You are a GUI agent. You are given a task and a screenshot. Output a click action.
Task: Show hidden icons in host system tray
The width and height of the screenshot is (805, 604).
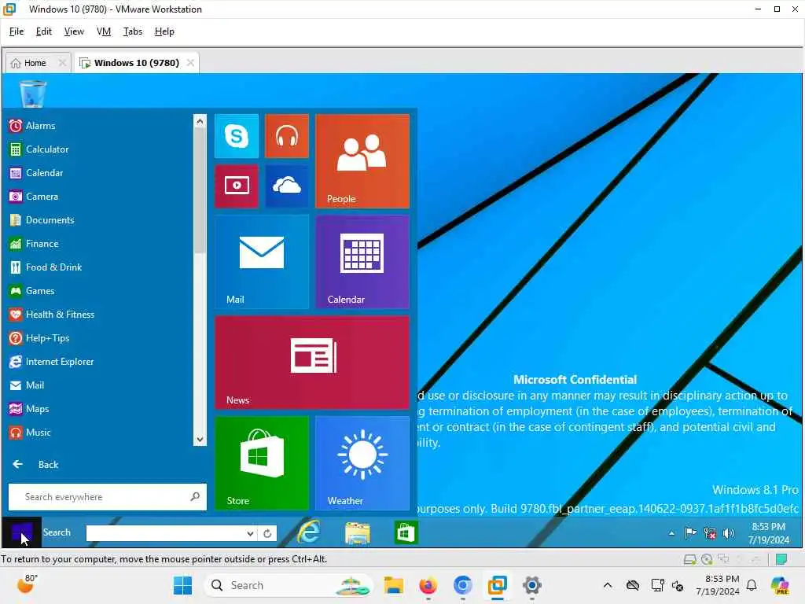pos(608,585)
